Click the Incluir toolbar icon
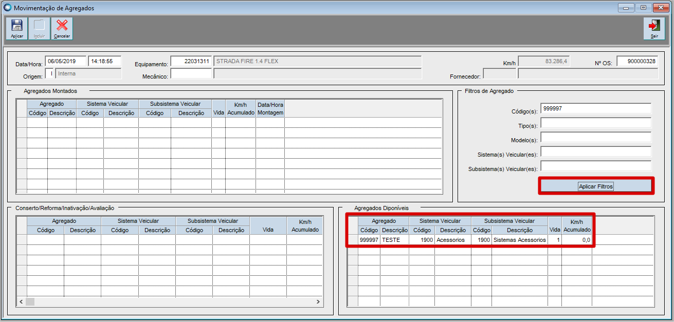Screen dimensions: 674x322 pyautogui.click(x=40, y=28)
